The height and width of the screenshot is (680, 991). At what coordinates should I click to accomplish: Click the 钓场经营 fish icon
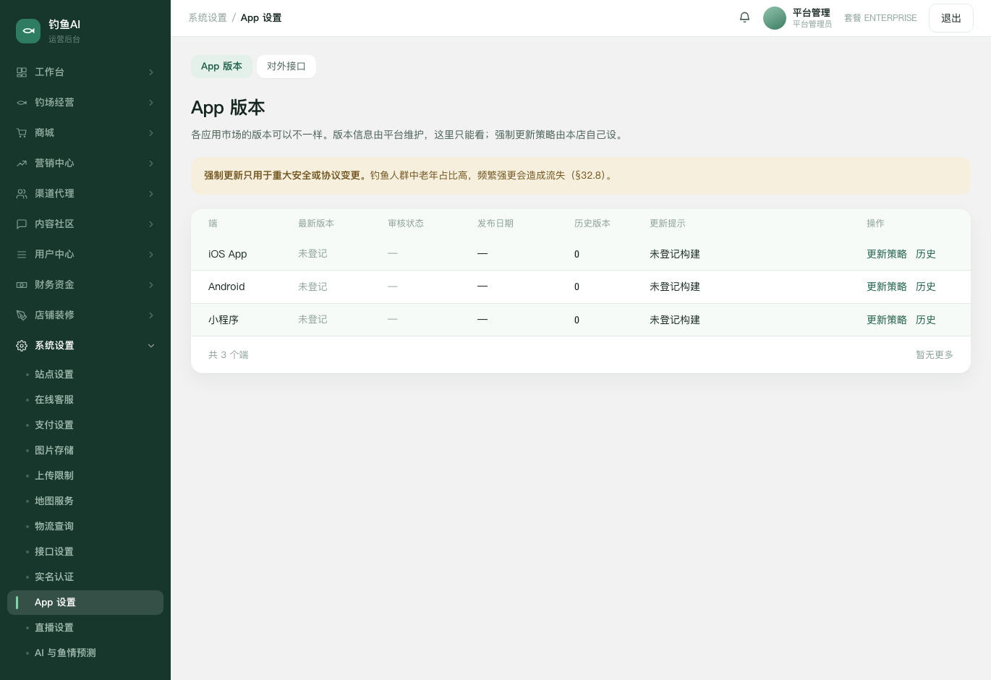pyautogui.click(x=22, y=103)
